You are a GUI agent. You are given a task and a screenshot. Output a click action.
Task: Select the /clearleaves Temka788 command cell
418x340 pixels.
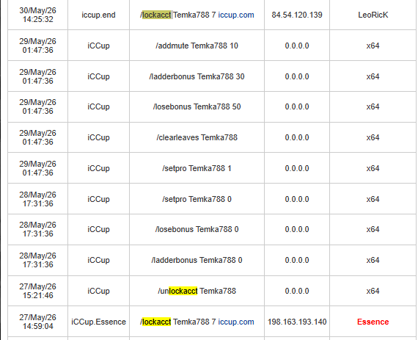point(197,137)
